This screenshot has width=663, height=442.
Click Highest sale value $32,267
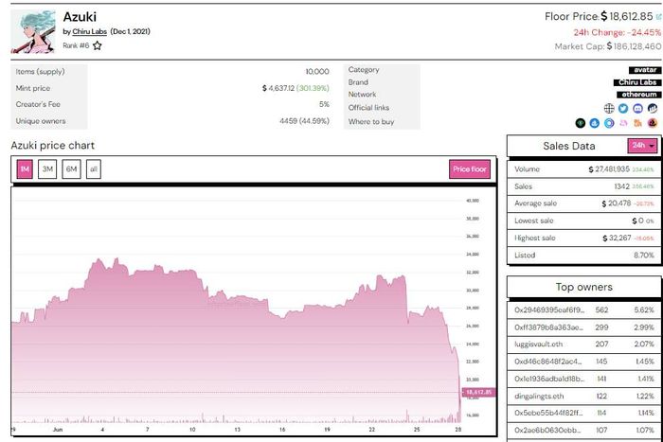tap(617, 238)
